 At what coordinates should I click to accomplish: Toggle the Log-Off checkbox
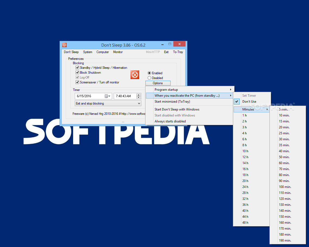click(77, 77)
